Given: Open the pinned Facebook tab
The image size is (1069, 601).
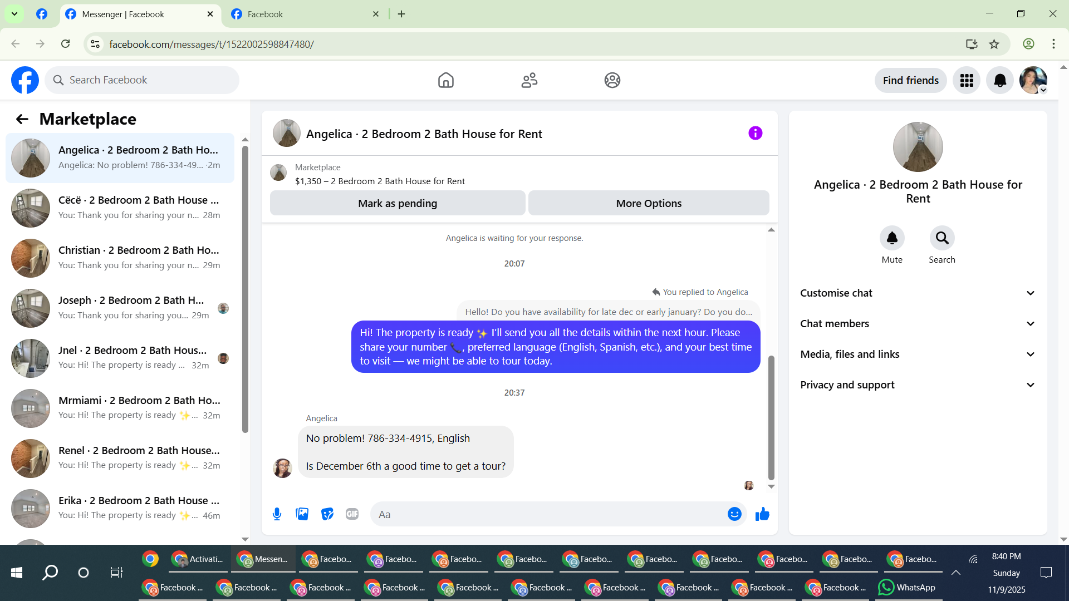Looking at the screenshot, I should (x=42, y=14).
